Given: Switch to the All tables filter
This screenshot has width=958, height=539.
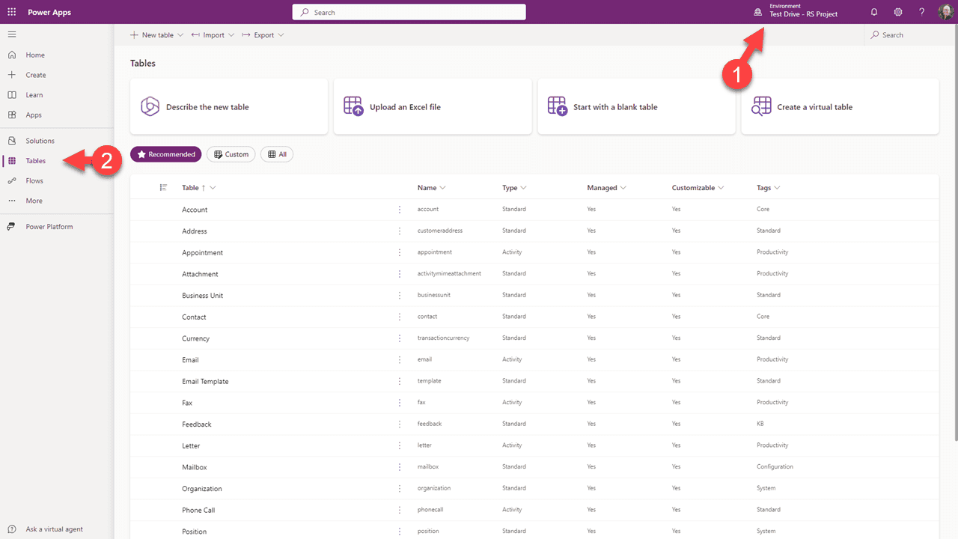Looking at the screenshot, I should point(277,153).
